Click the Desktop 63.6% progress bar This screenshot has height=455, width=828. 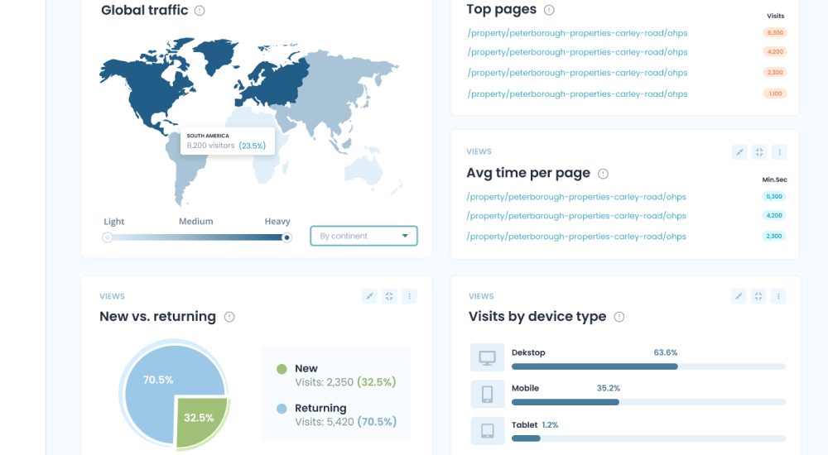648,366
